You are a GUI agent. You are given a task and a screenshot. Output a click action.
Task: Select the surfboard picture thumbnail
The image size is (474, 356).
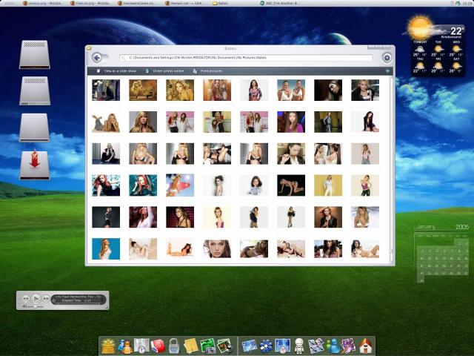[180, 185]
